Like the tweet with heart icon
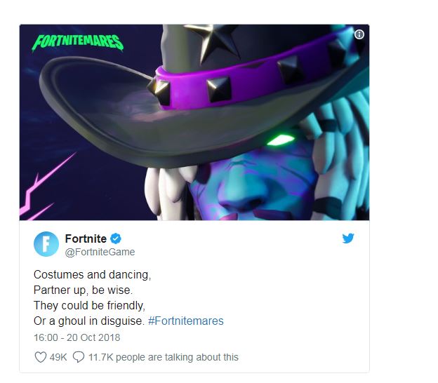This screenshot has height=383, width=438. 41,357
